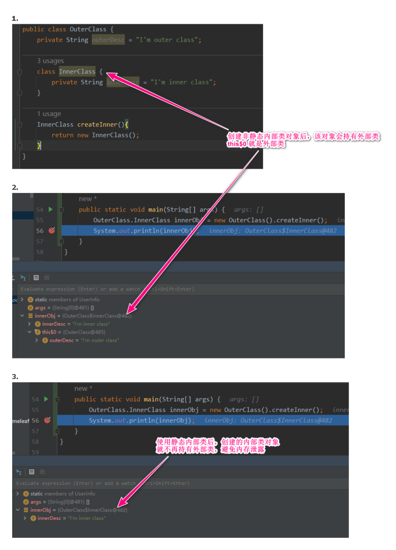Open the "3 usages" hint above InnerClass
This screenshot has width=396, height=550.
click(x=50, y=61)
